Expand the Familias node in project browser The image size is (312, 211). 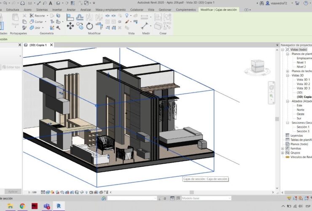click(x=283, y=149)
